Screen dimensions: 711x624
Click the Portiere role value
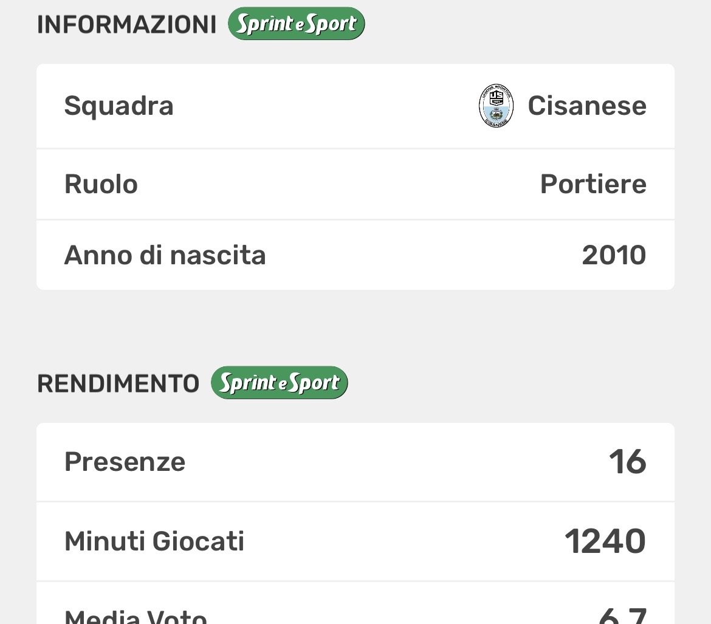(x=592, y=184)
